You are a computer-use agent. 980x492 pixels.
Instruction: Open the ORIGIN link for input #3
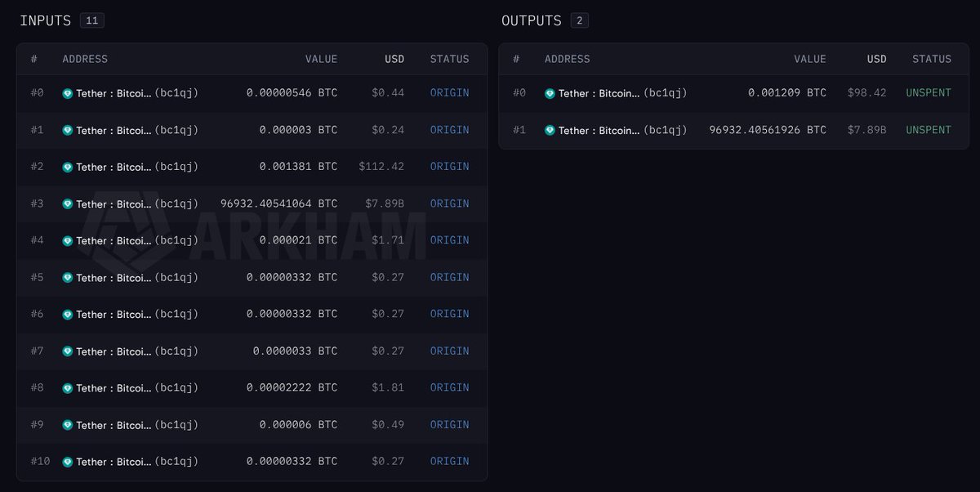click(x=449, y=204)
